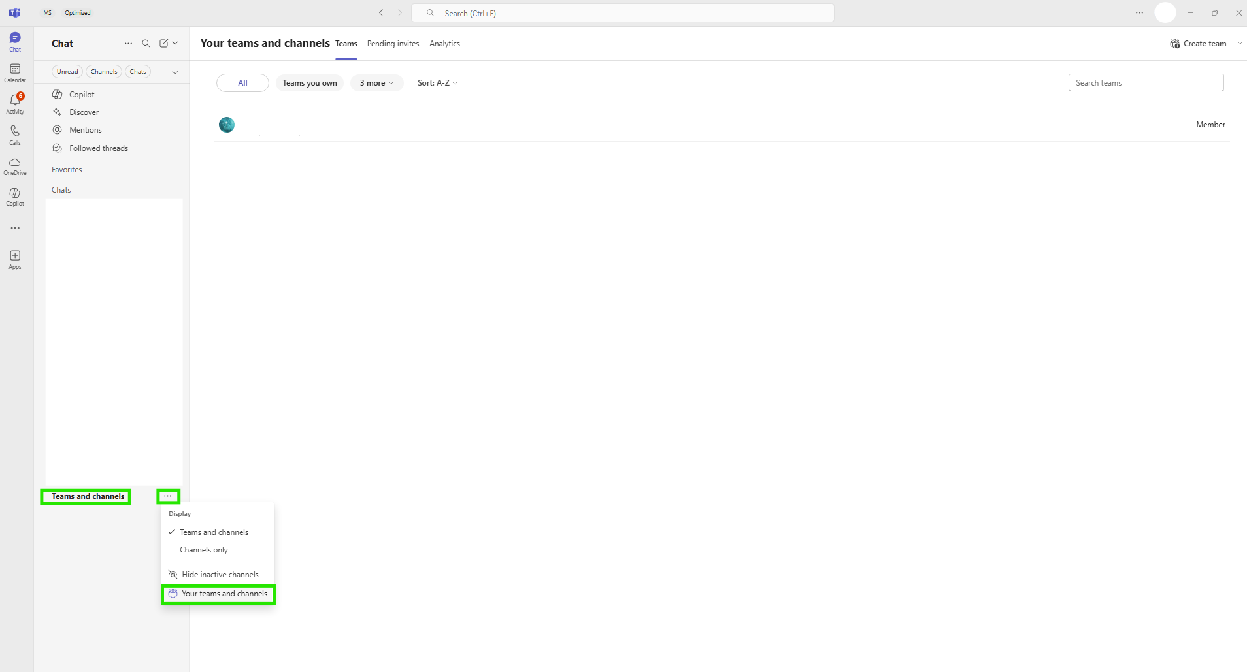Open the team avatar in the teams list

click(227, 125)
